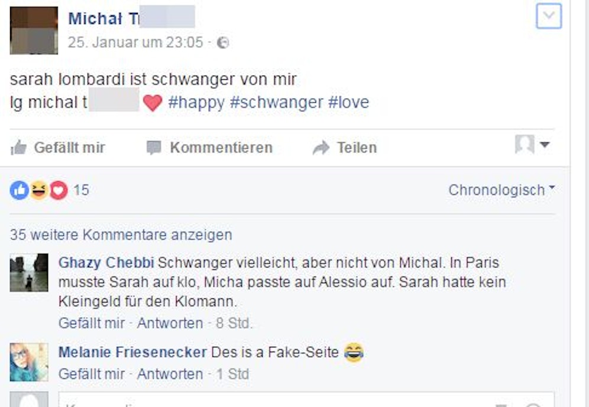Click Antworten under Ghazy Chebbi's comment
The height and width of the screenshot is (407, 589).
[170, 323]
